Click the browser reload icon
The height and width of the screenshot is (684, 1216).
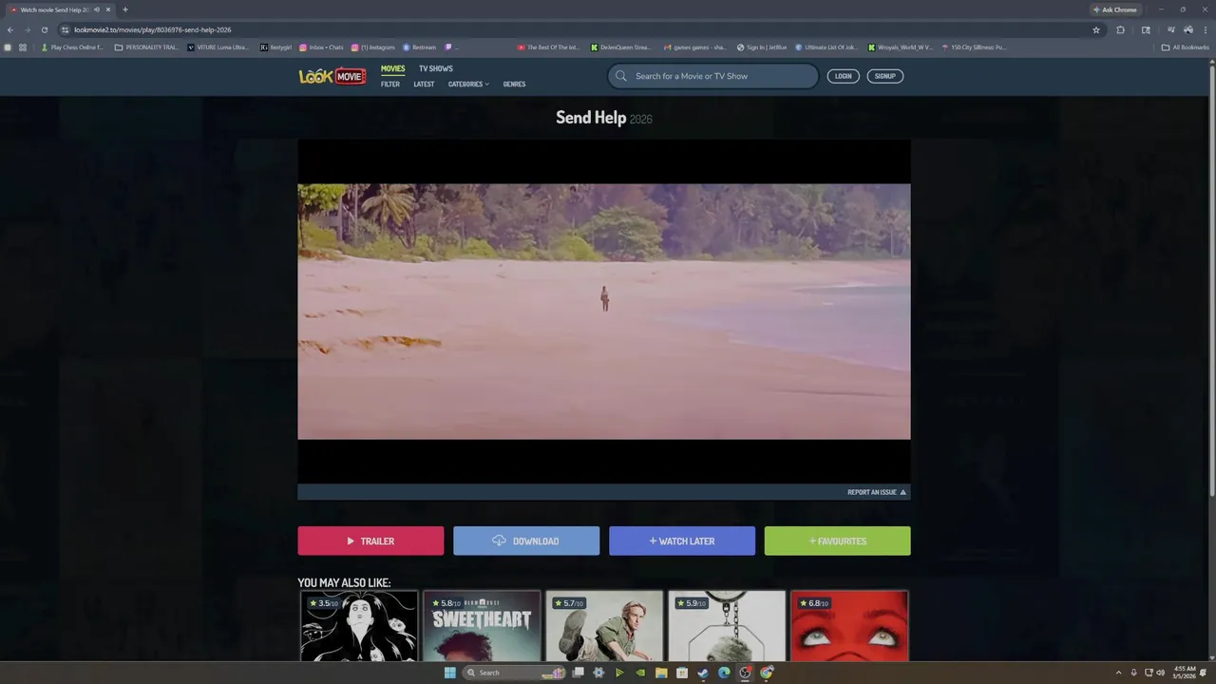coord(44,29)
